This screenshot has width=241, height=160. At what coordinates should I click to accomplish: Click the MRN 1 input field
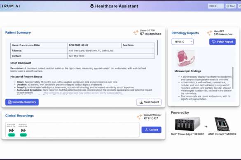click(x=216, y=6)
